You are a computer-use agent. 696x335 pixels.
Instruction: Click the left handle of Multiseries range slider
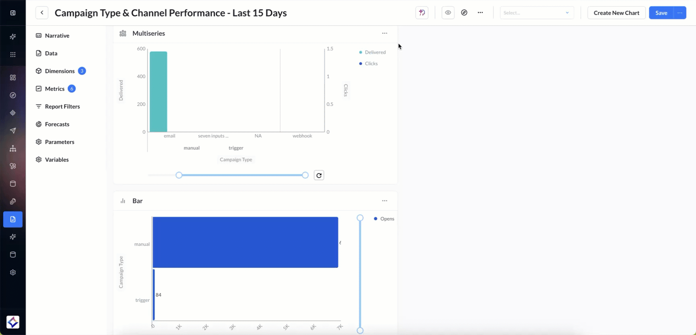click(179, 175)
